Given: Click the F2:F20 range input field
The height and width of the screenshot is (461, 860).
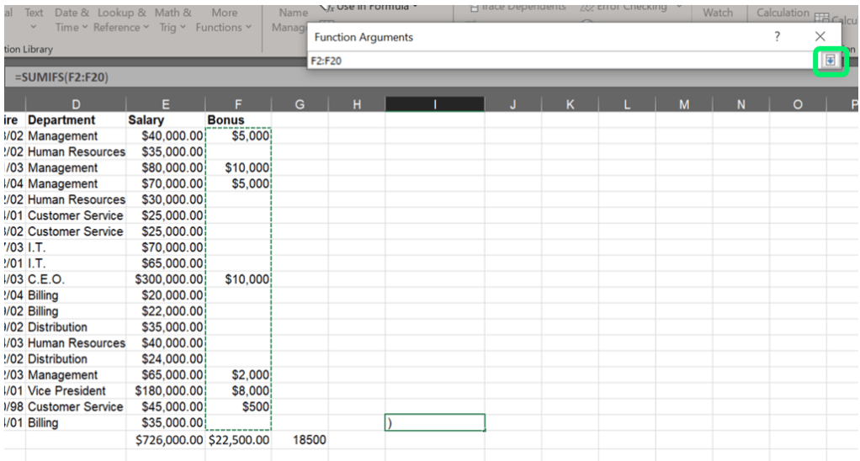Looking at the screenshot, I should click(555, 61).
